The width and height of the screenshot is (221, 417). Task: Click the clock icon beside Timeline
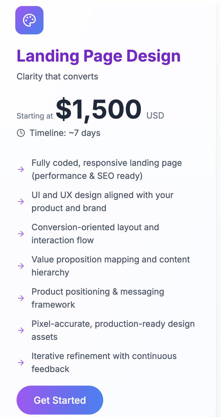[21, 133]
